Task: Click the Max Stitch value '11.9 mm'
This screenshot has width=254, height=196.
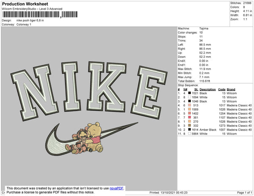Action: 205,69
